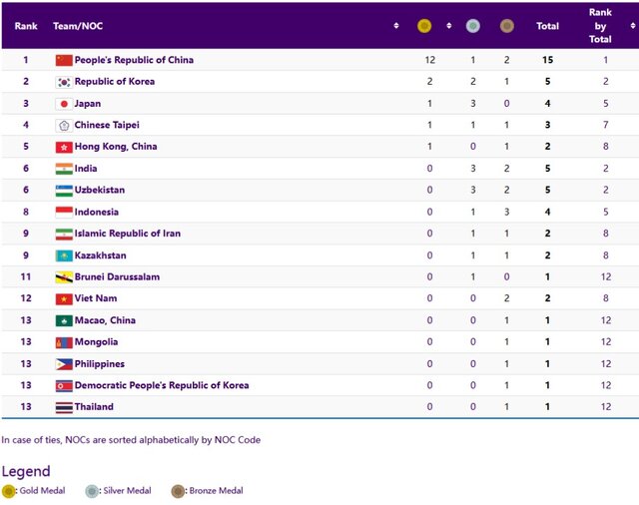Click the Kazakhstan flag icon
639x505 pixels.
click(x=64, y=255)
